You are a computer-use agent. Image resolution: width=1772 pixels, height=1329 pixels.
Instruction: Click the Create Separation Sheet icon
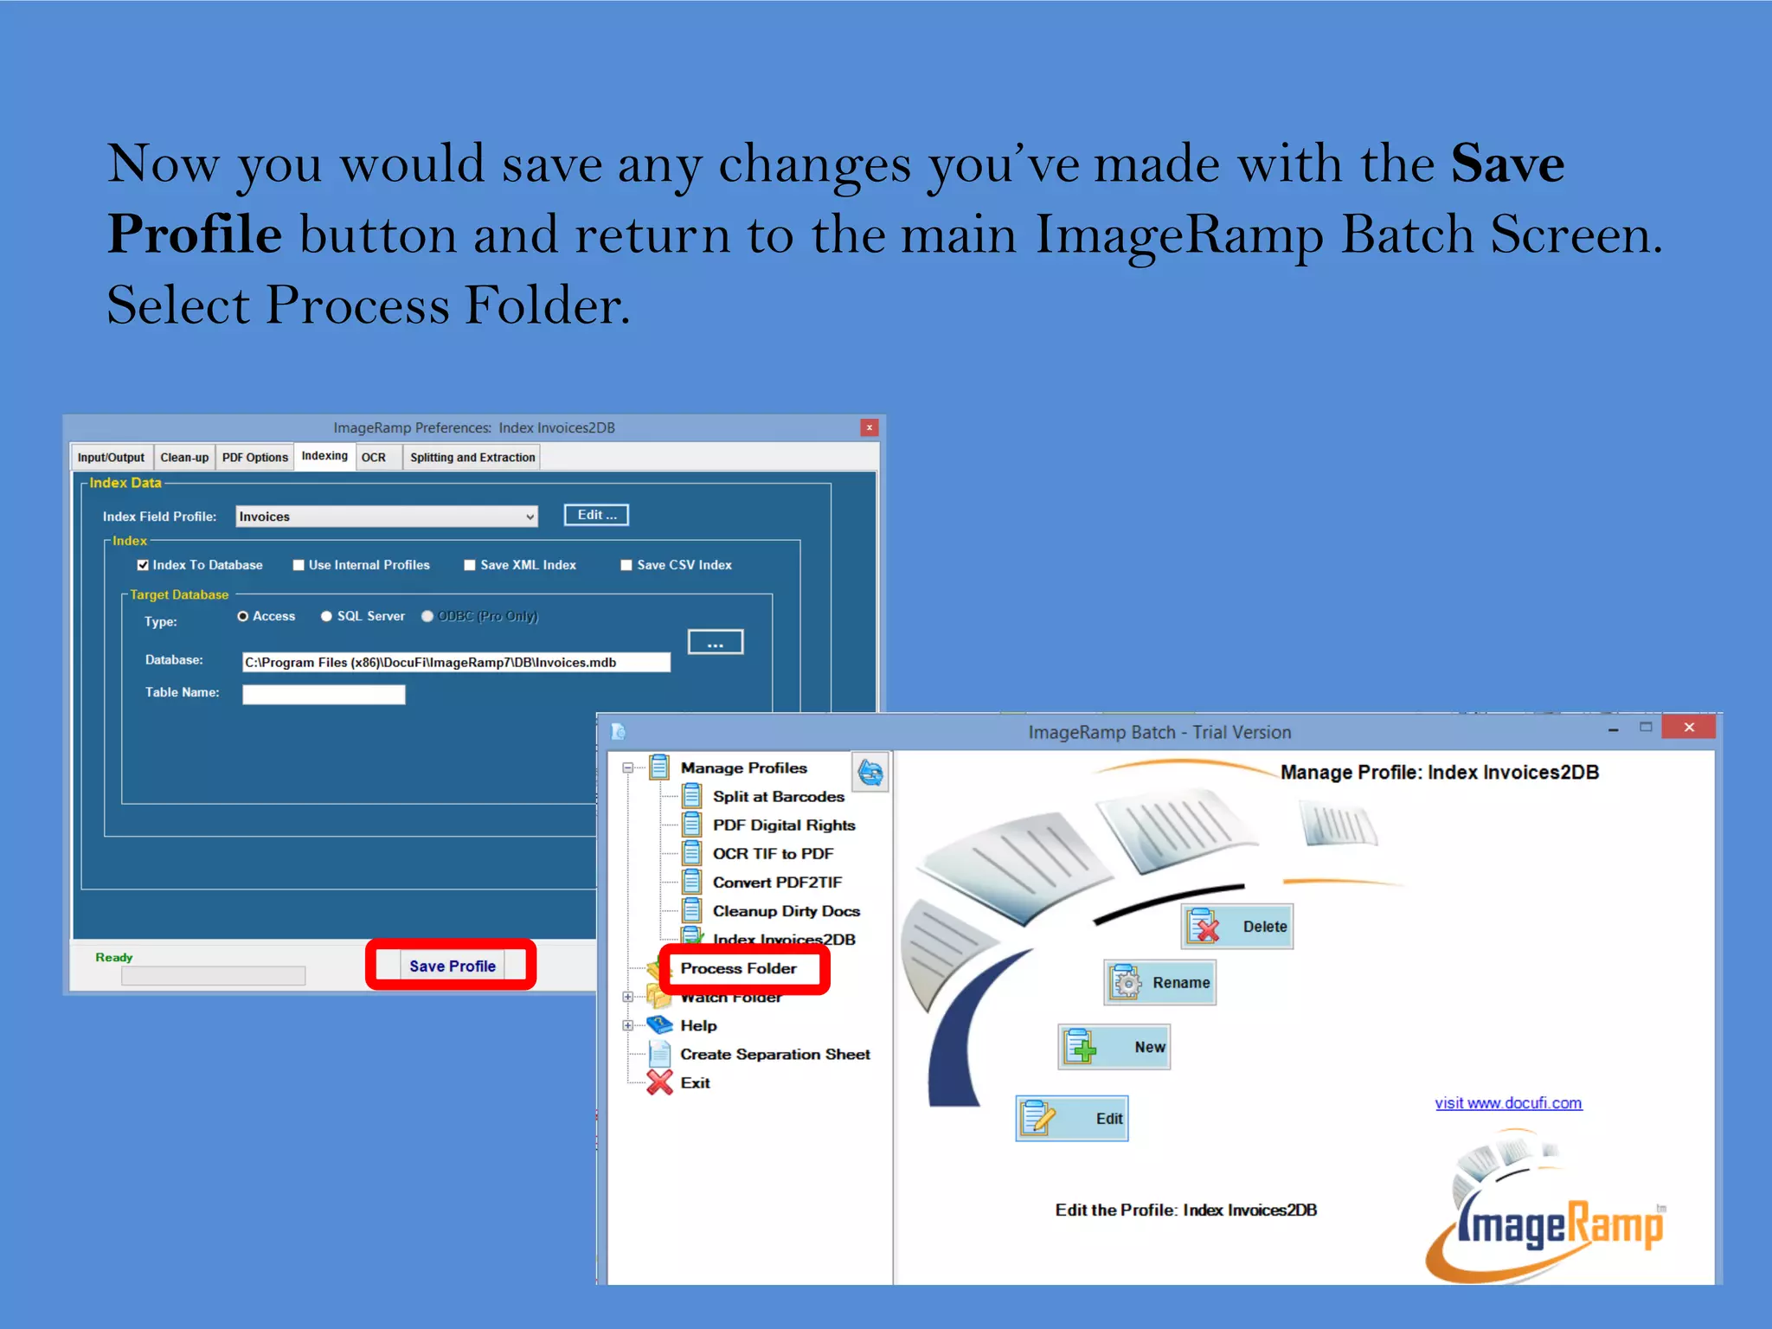coord(660,1054)
